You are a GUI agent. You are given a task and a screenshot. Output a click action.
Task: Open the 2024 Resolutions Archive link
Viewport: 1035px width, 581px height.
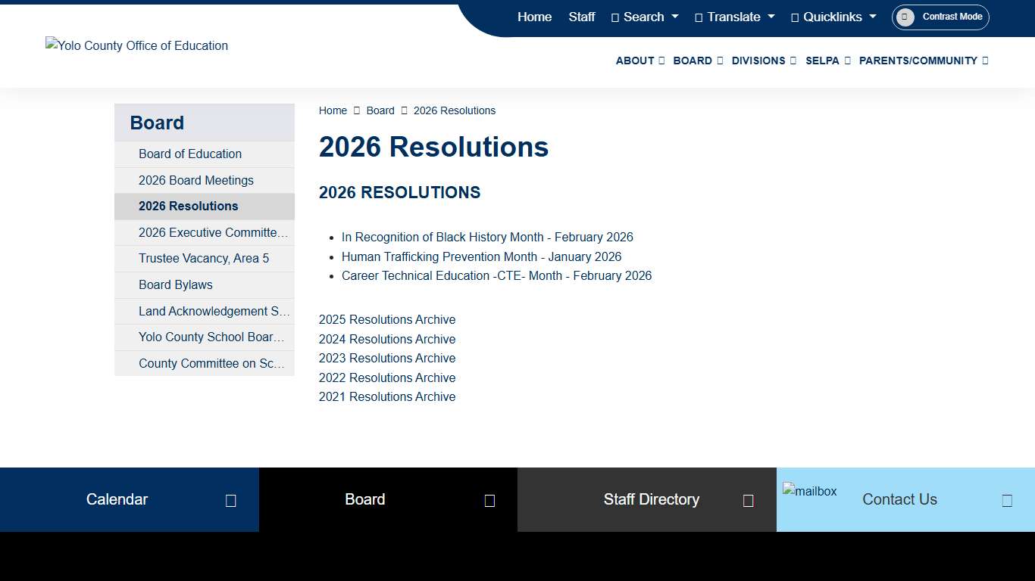(387, 339)
